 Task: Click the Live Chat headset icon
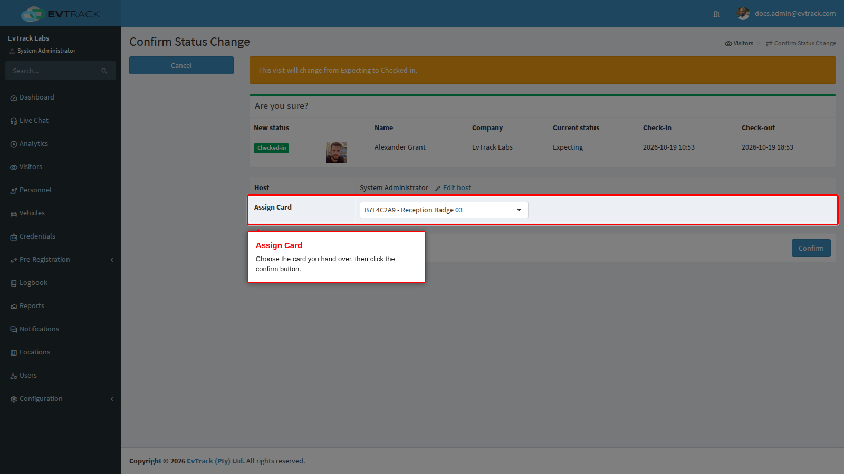[x=14, y=121]
